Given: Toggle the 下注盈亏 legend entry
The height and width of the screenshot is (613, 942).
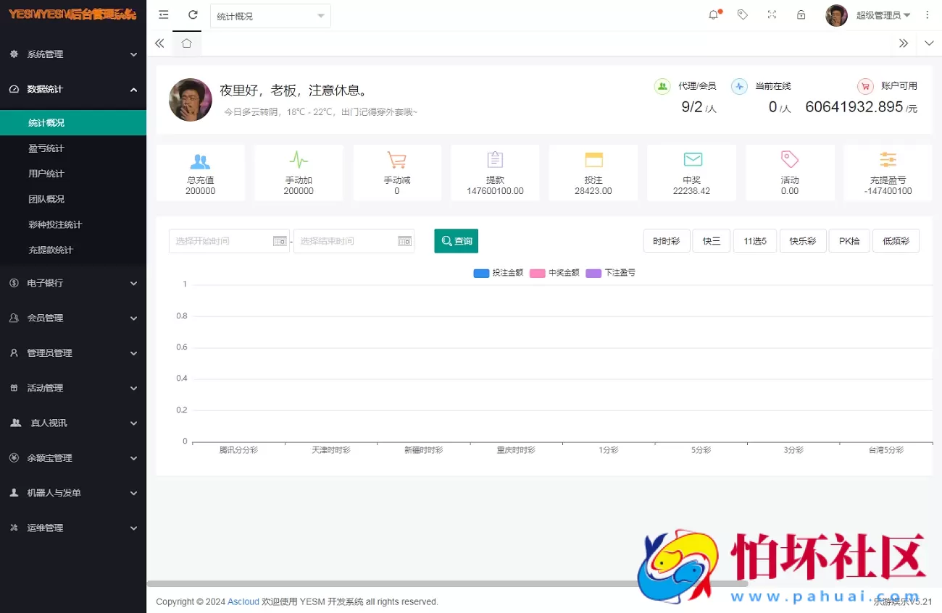Looking at the screenshot, I should 611,273.
